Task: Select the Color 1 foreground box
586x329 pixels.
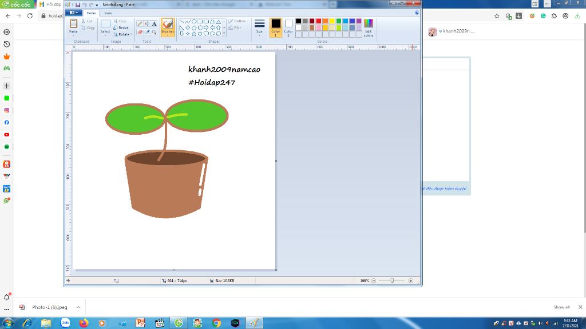Action: tap(276, 27)
